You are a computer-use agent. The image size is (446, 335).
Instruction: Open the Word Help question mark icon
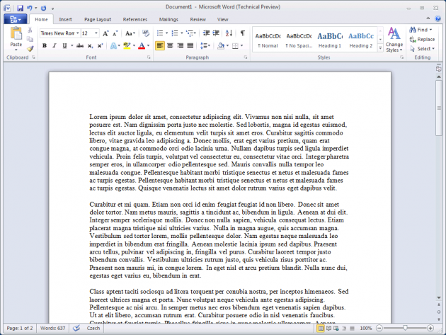pos(438,19)
